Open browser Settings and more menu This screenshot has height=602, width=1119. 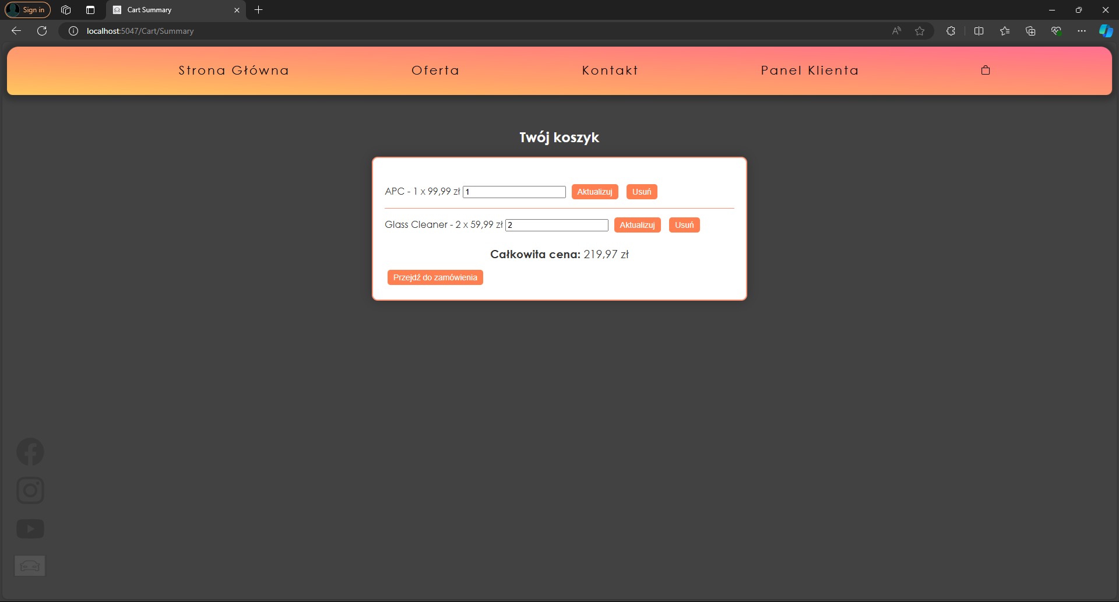point(1082,31)
